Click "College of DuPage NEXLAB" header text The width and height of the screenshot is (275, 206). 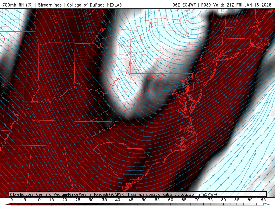[x=94, y=5]
